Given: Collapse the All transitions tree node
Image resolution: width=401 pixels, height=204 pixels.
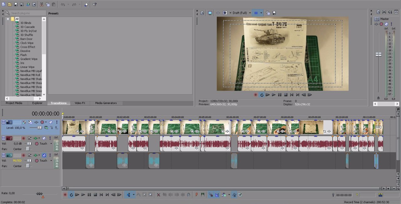Looking at the screenshot, I should 8,19.
